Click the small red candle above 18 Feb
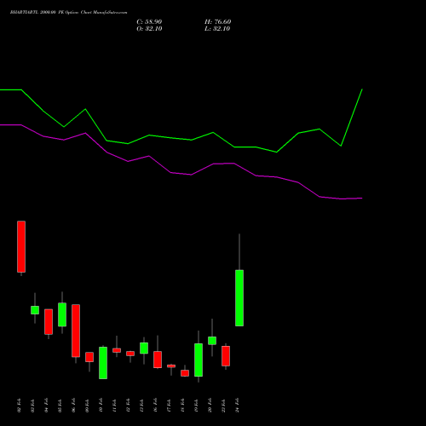Screen dimensions: 426x426 (185, 373)
